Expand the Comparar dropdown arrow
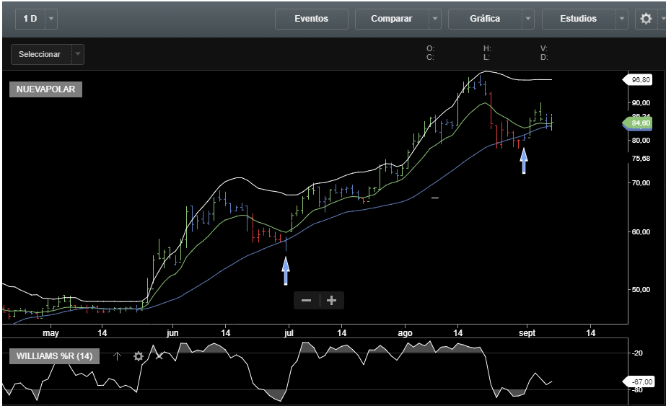The width and height of the screenshot is (666, 406). pyautogui.click(x=434, y=19)
